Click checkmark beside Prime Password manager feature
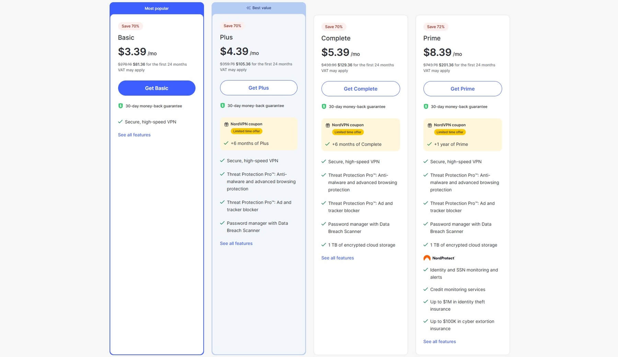This screenshot has width=618, height=357. 425,224
